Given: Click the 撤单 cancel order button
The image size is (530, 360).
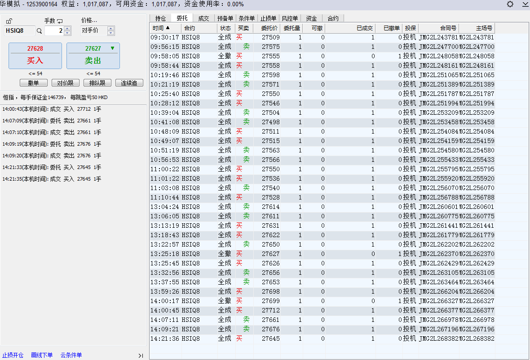Looking at the screenshot, I should (34, 83).
